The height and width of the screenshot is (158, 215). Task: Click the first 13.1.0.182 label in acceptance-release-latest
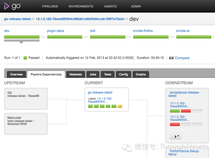pyautogui.click(x=180, y=105)
